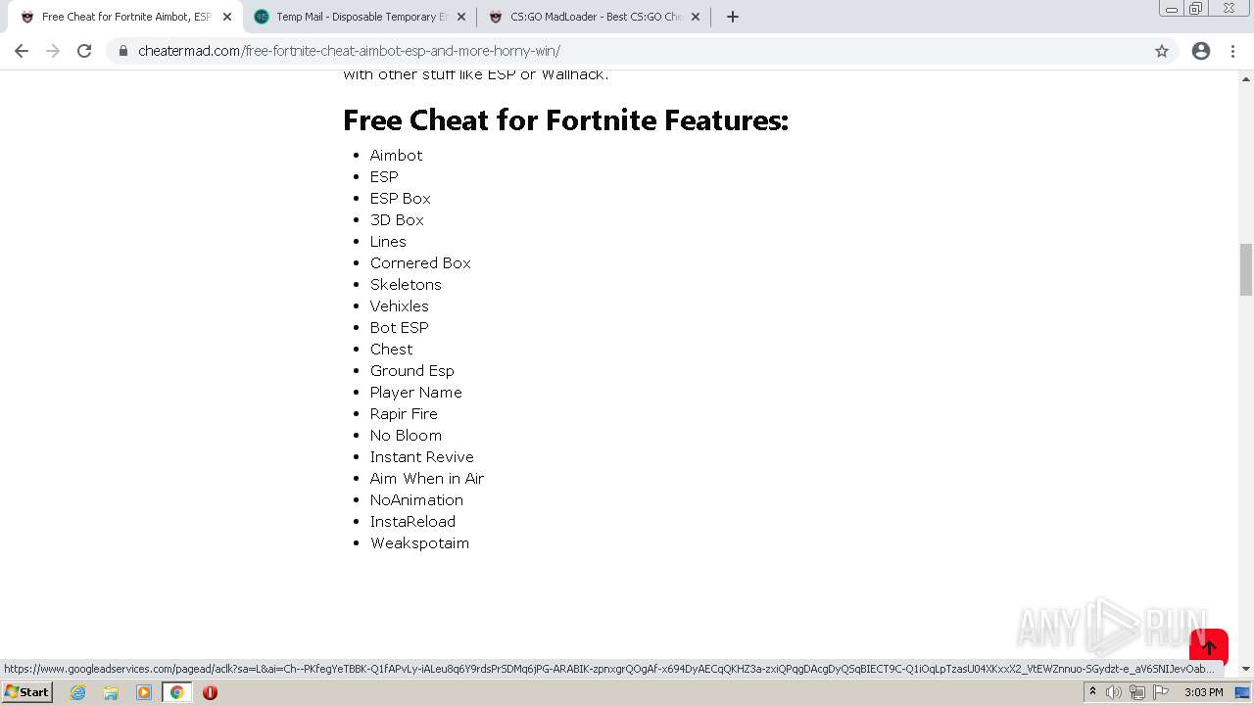Click the 3D Box list item

397,219
